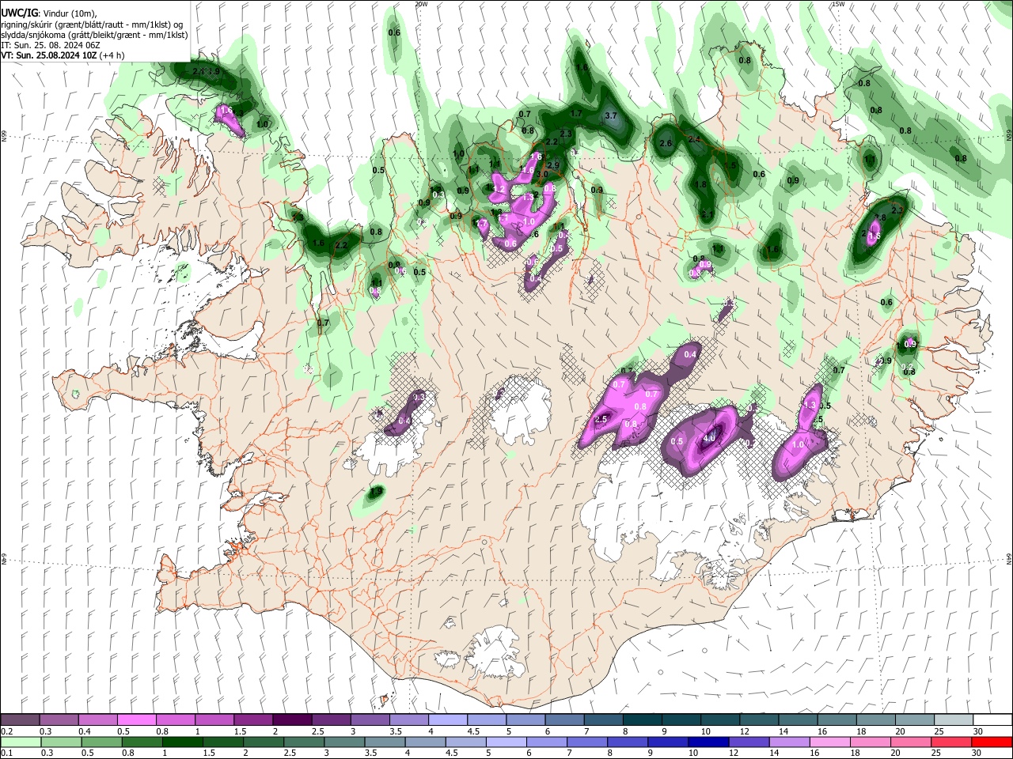Click the bright red swatch at 30 in lower legend
Image resolution: width=1013 pixels, height=759 pixels.
point(991,742)
